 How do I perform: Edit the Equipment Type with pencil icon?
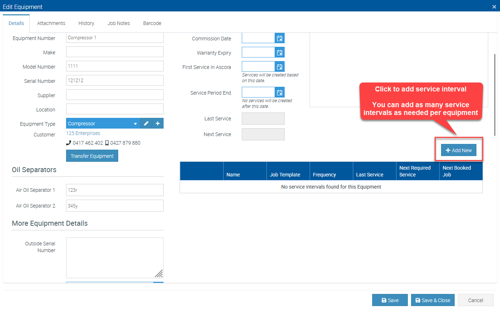pyautogui.click(x=146, y=124)
